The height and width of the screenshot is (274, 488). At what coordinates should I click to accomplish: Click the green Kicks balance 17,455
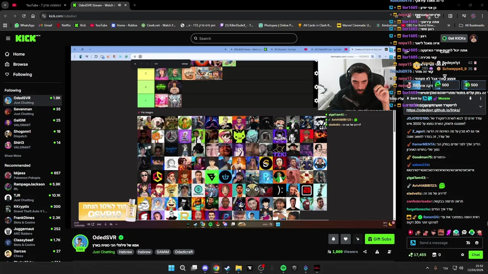(x=417, y=255)
